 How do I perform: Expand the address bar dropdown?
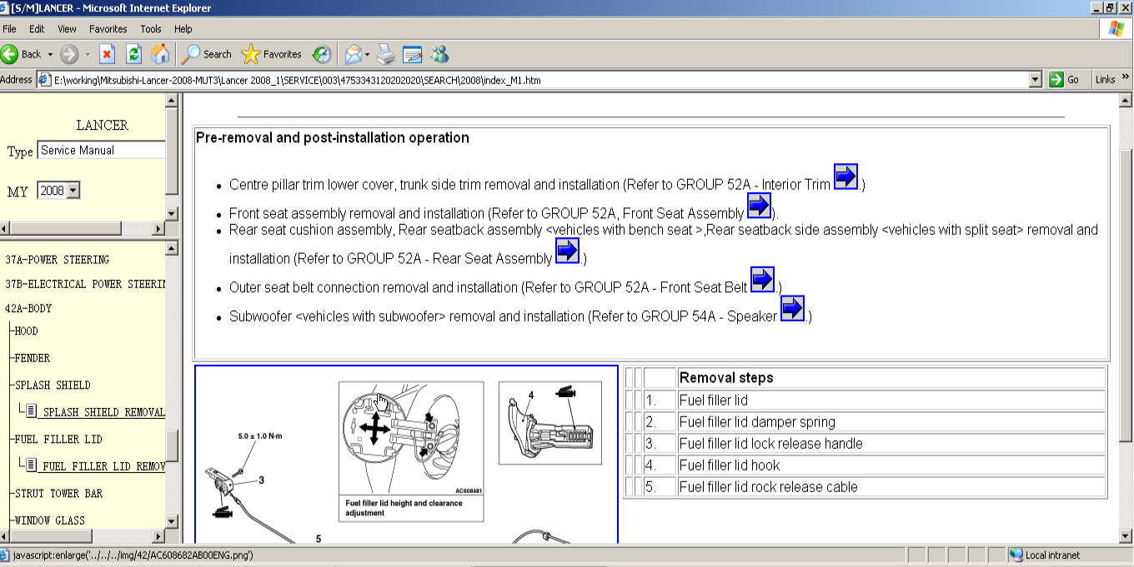1036,80
